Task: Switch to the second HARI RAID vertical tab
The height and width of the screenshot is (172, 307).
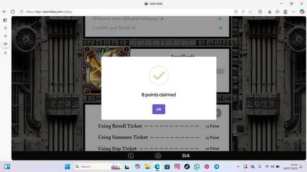Action: [x=5, y=36]
